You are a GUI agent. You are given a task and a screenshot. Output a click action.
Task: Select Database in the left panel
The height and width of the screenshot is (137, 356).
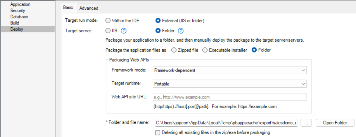coord(19,17)
